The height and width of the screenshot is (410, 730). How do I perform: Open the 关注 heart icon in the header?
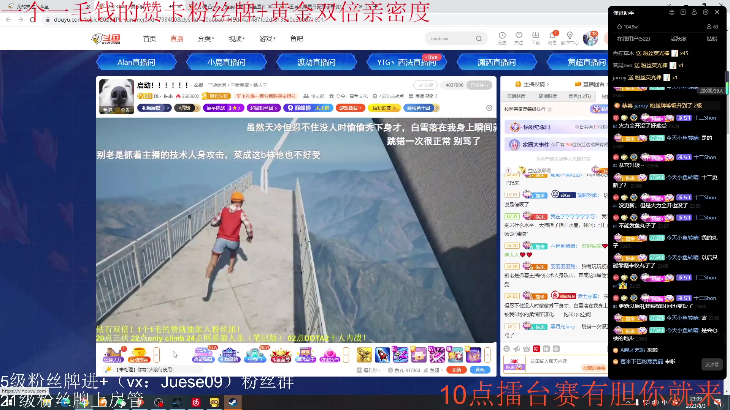[519, 38]
